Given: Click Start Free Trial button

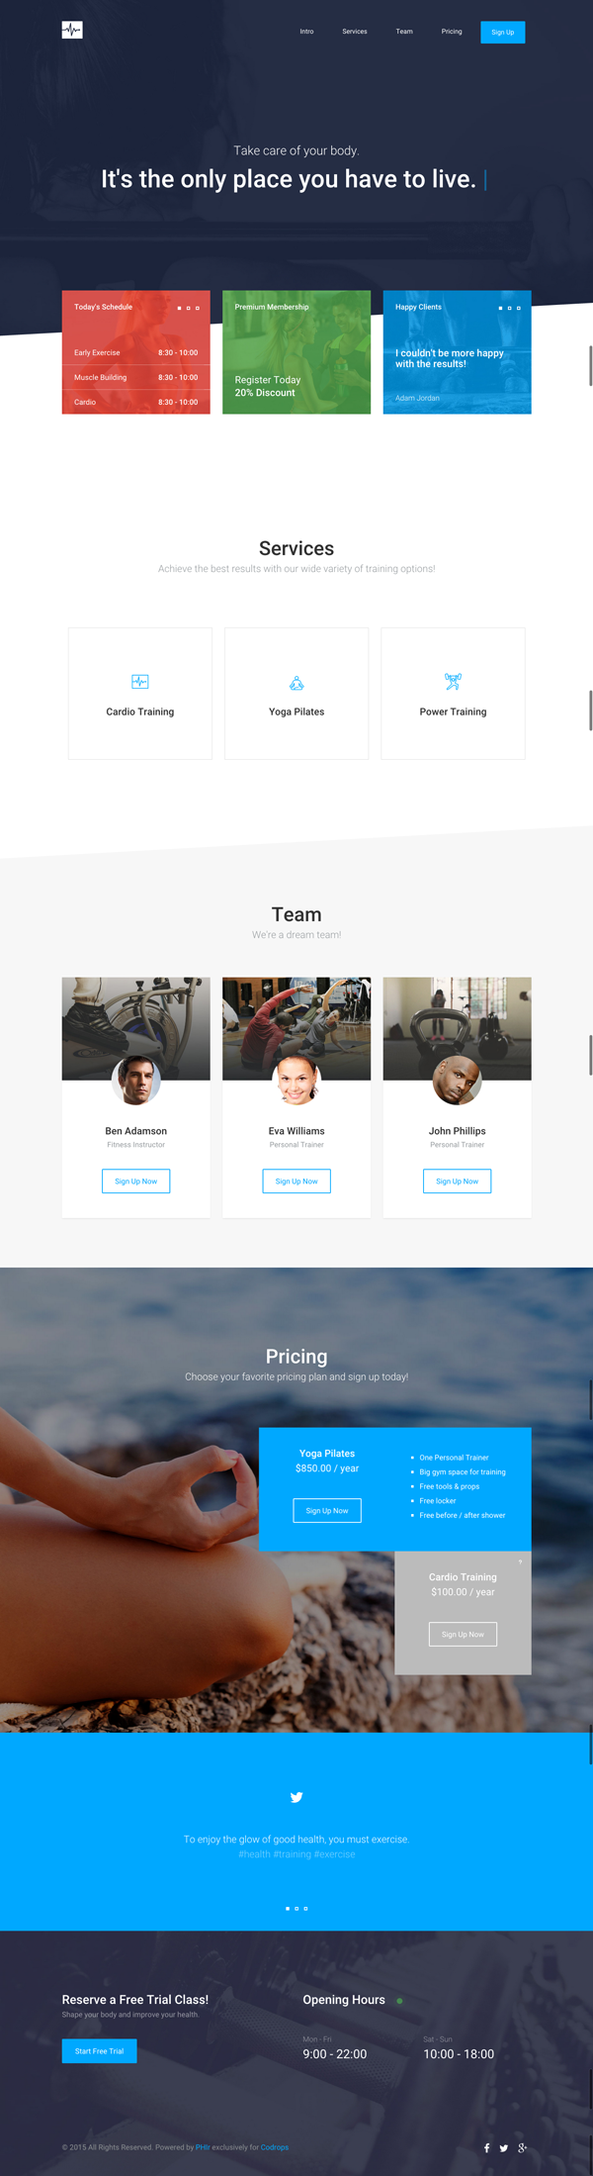Looking at the screenshot, I should coord(100,2050).
